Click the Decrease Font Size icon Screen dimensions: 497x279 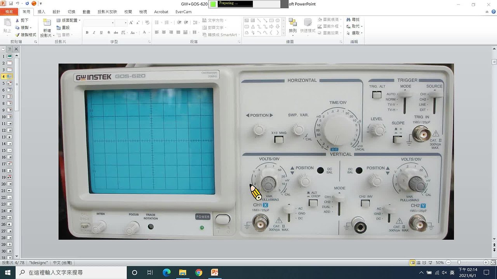coord(137,23)
